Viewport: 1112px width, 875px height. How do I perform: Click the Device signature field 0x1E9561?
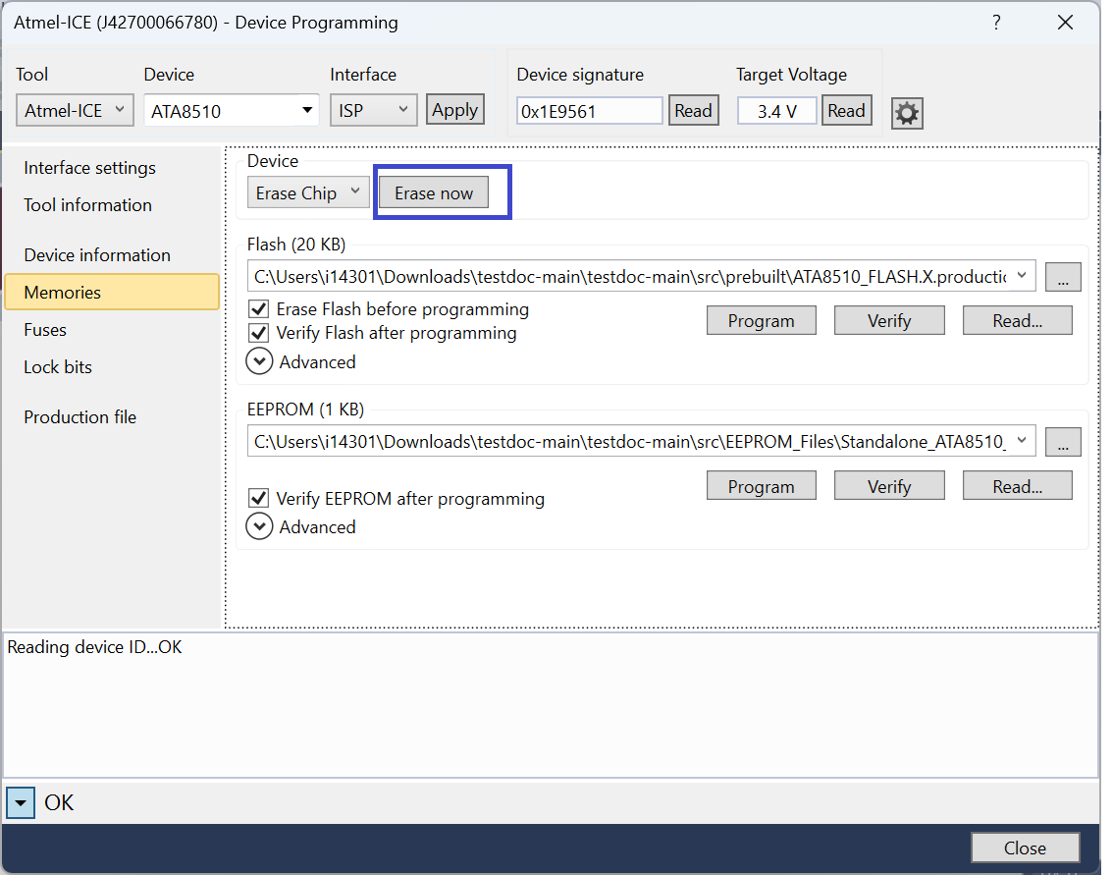(590, 111)
